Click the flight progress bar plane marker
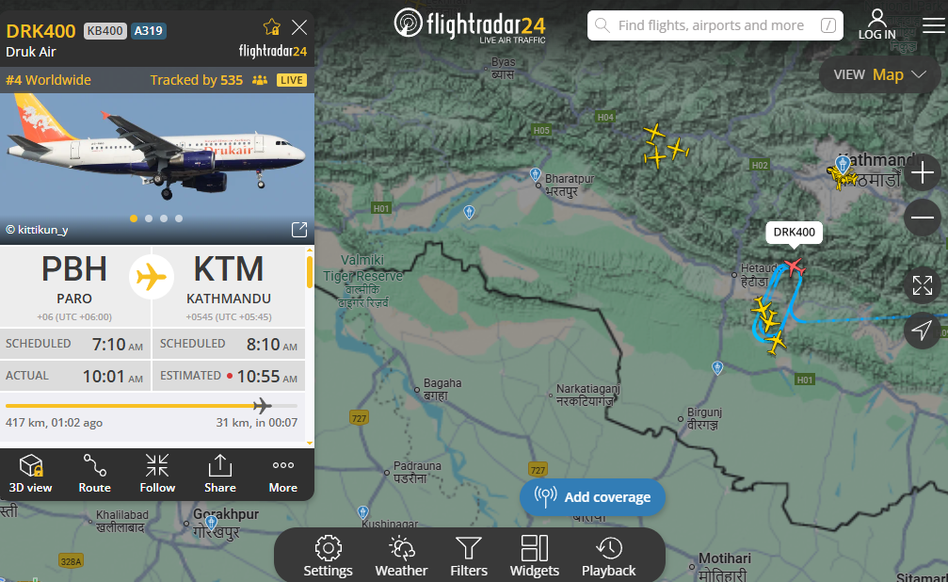This screenshot has height=582, width=948. click(262, 405)
